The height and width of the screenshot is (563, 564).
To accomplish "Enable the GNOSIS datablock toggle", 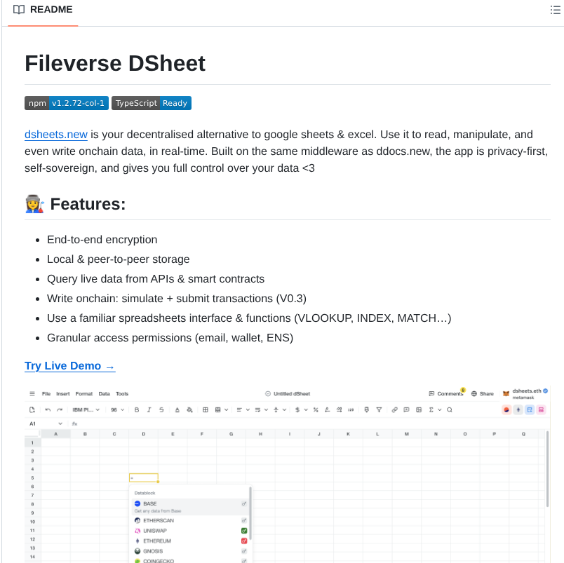I will 243,551.
